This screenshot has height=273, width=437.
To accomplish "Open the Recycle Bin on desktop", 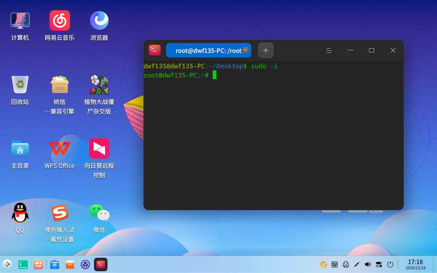I will [x=20, y=84].
